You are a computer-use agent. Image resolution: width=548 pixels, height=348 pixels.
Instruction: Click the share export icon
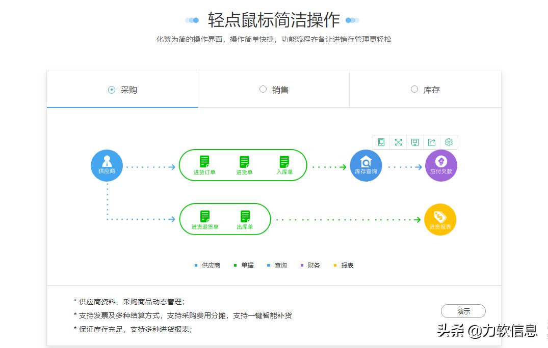click(432, 142)
